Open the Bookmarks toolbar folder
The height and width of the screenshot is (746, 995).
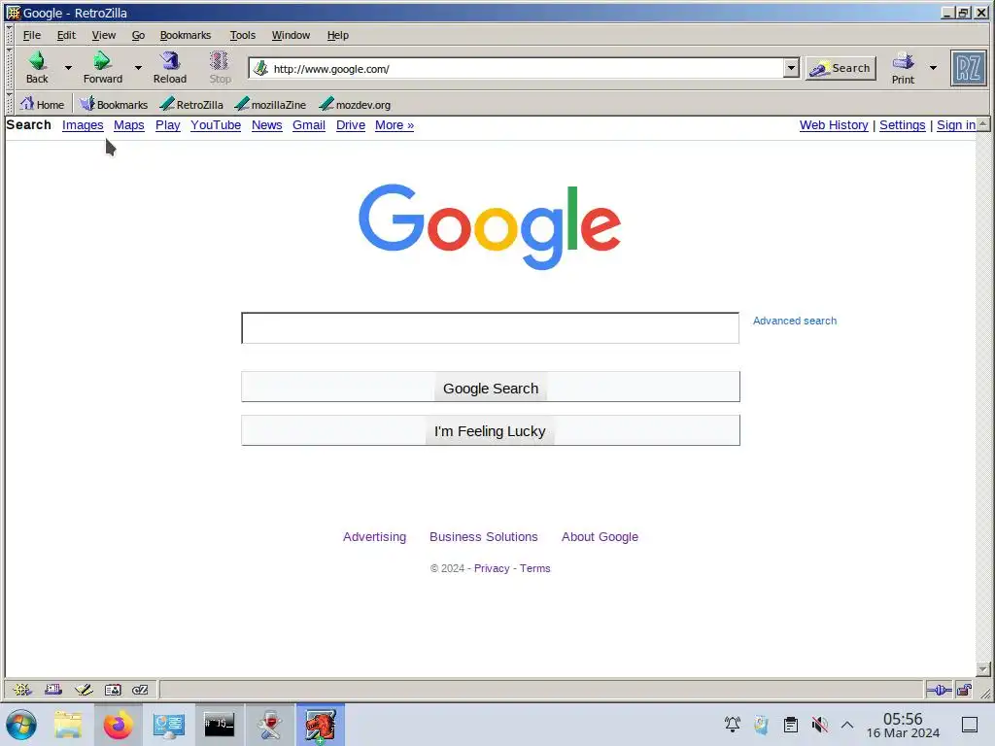(x=114, y=104)
